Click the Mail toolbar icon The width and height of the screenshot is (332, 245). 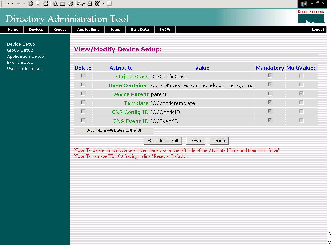coord(80,4)
